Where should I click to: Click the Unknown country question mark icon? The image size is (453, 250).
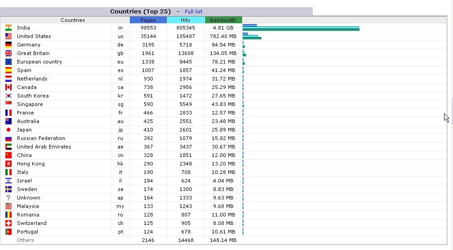point(9,198)
